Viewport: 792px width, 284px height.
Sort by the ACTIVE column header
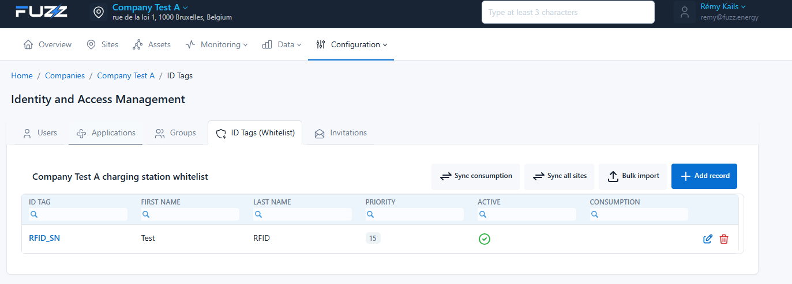tap(489, 202)
